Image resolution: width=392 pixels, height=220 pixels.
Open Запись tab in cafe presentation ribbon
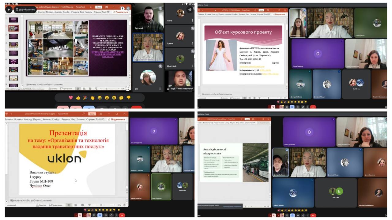[x=89, y=12]
